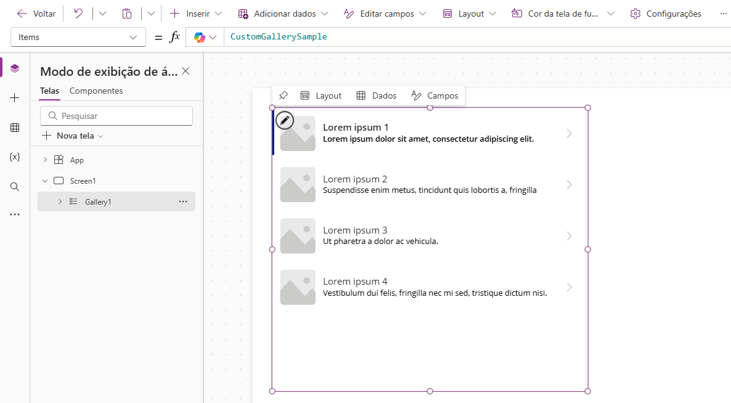
Task: Open the Items property dropdown
Action: click(78, 37)
